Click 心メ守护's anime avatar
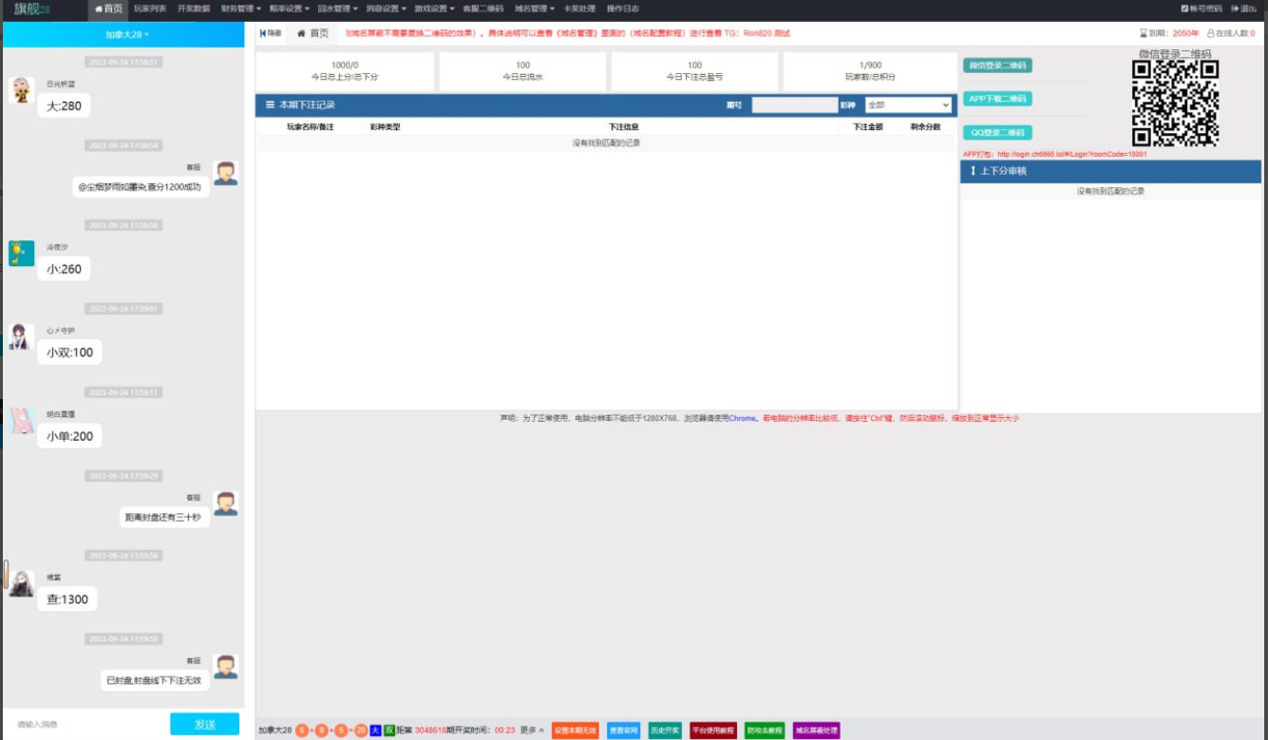The width and height of the screenshot is (1268, 740). [x=21, y=337]
